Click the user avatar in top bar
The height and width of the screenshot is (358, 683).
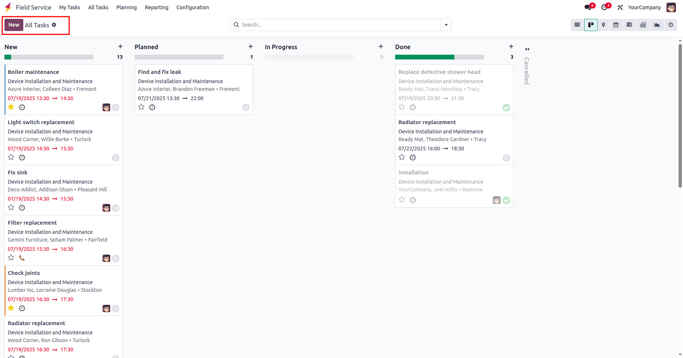coord(671,7)
